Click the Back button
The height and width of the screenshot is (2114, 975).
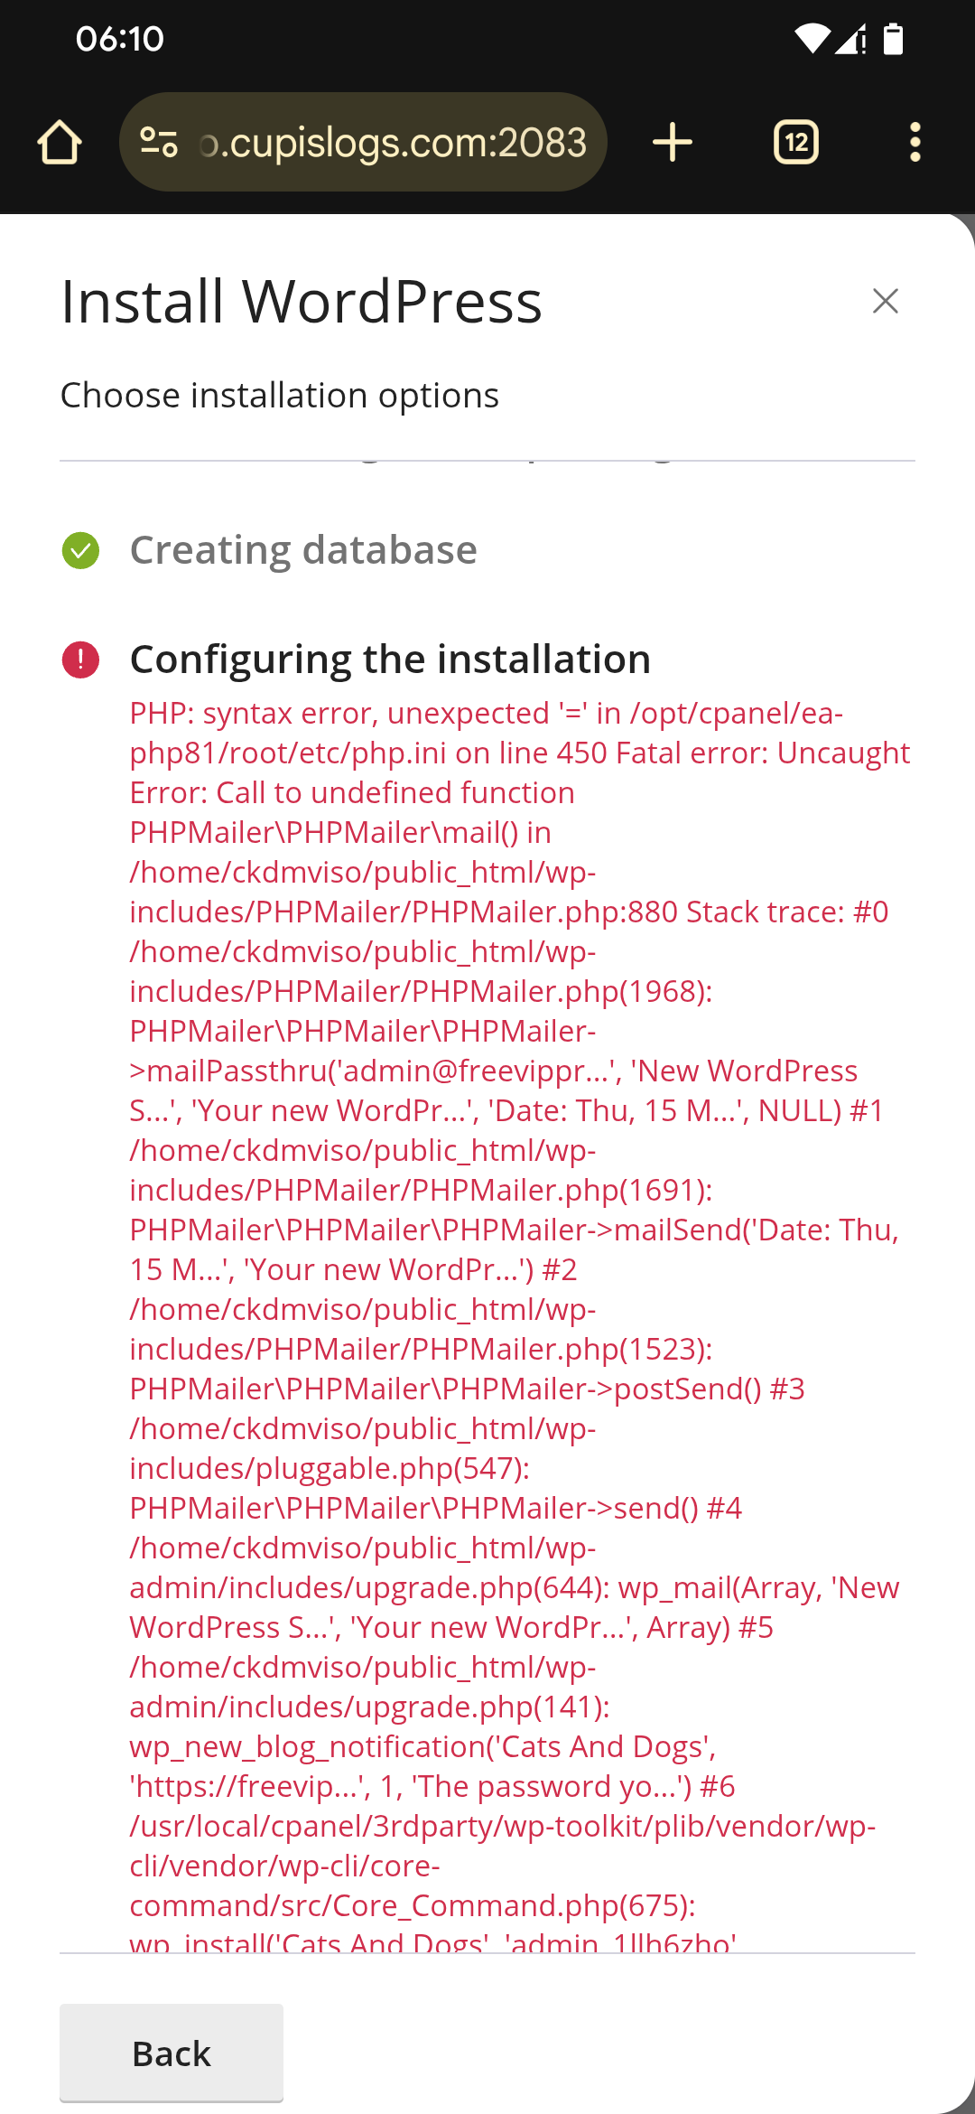point(172,2053)
